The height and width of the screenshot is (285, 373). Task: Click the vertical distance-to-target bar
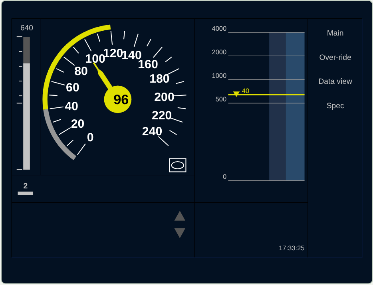[26, 103]
